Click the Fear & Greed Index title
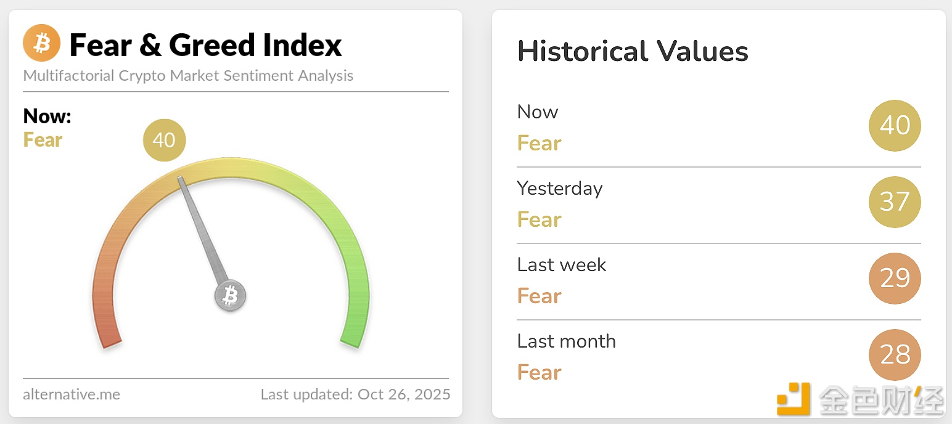The width and height of the screenshot is (952, 424). coord(205,45)
